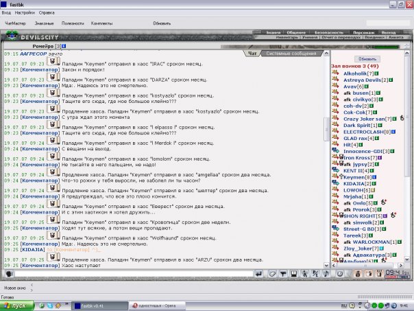The width and height of the screenshot is (414, 311).
Task: Click the walking man icon in chat toolbar
Action: (x=304, y=274)
